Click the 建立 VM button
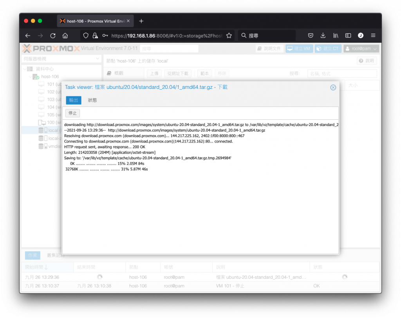 click(299, 49)
